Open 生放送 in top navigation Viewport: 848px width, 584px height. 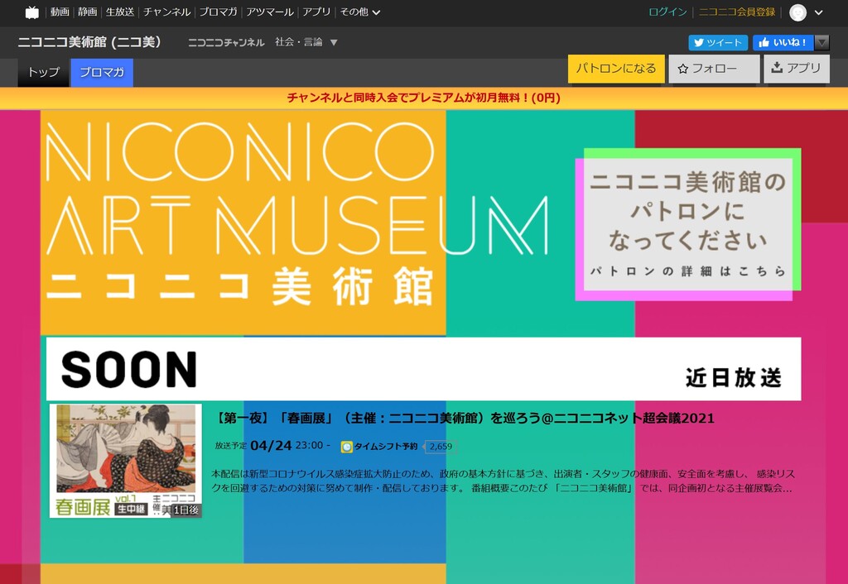point(120,12)
